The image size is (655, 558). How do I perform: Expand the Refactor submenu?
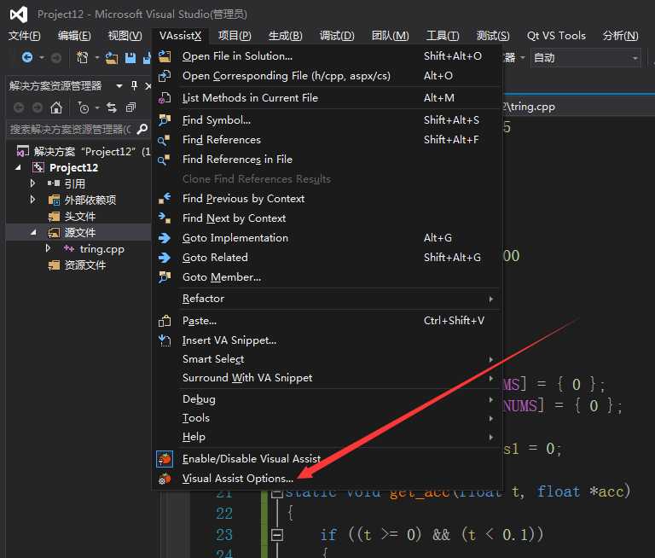[x=327, y=299]
